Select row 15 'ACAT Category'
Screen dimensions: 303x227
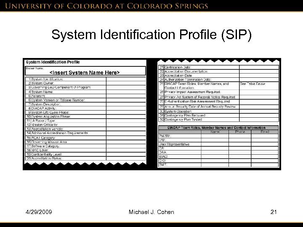(85, 138)
